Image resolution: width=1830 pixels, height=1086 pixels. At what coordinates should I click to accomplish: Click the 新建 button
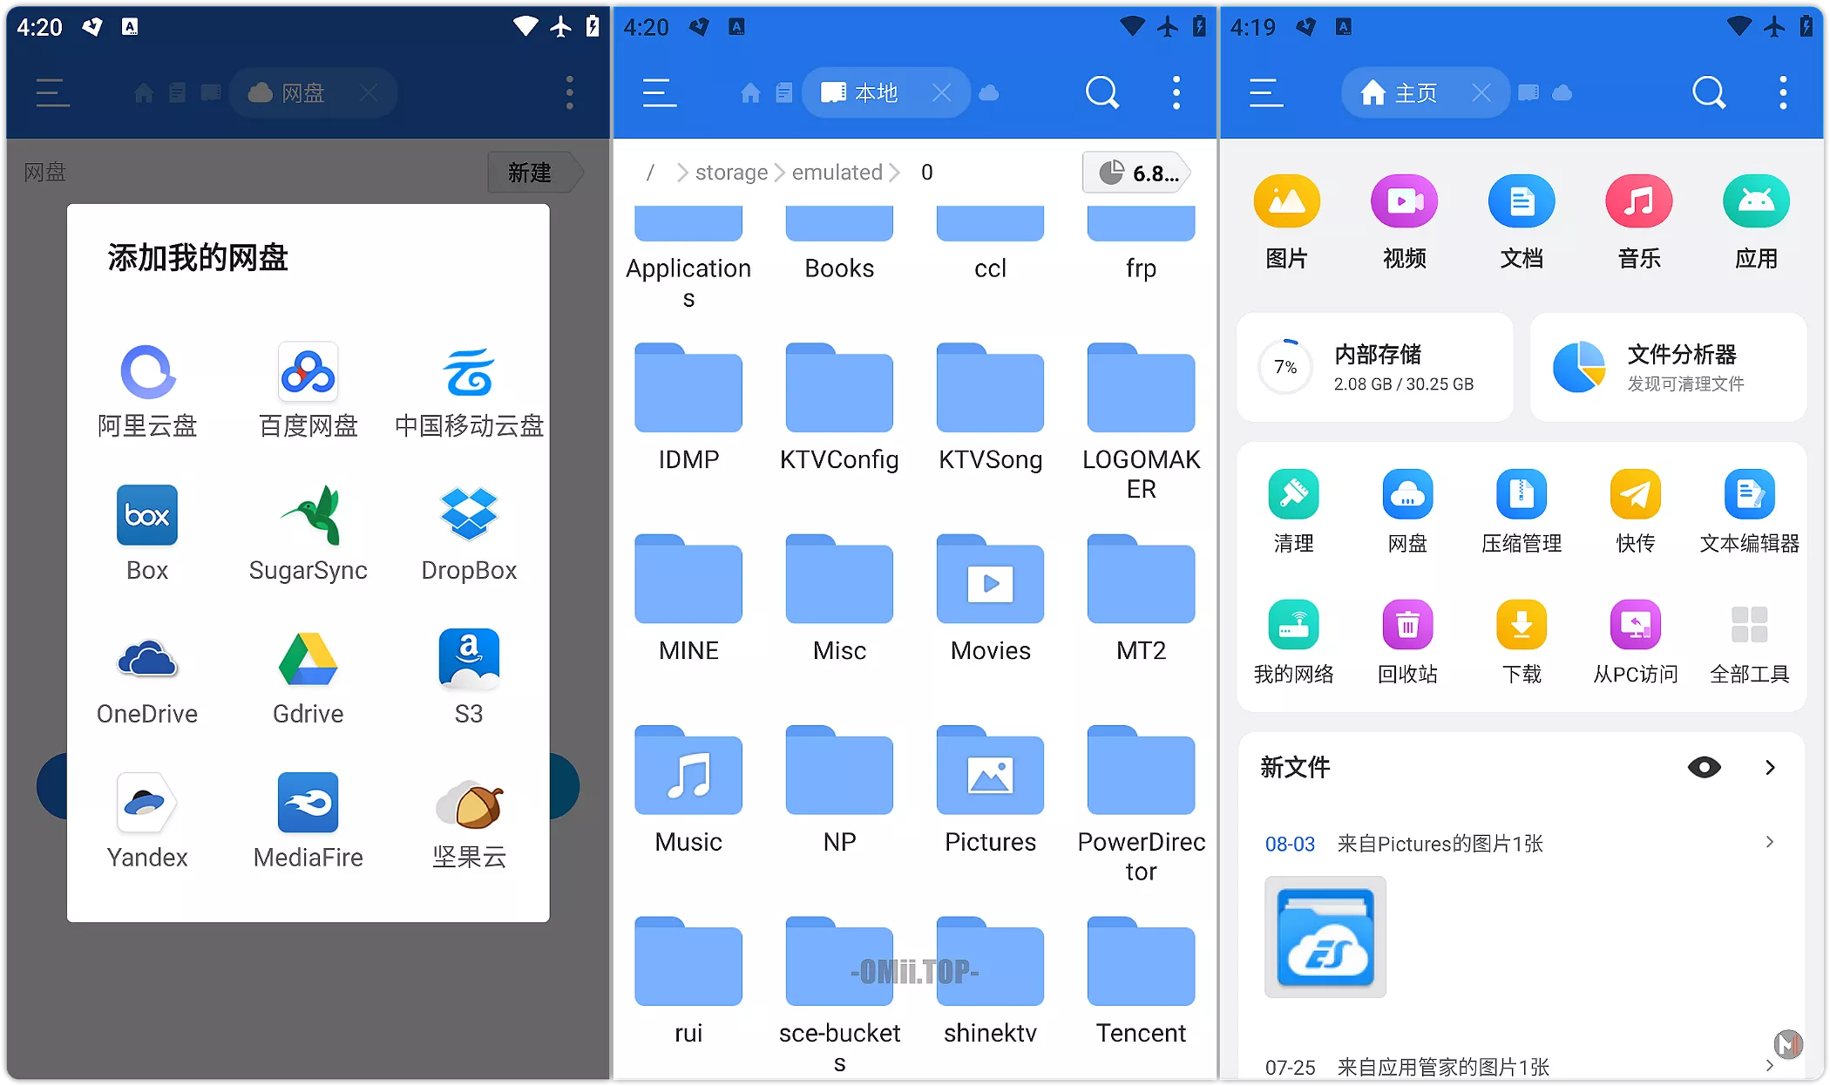coord(533,173)
